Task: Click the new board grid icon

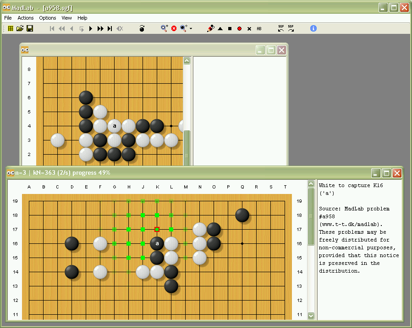Action: click(x=11, y=28)
